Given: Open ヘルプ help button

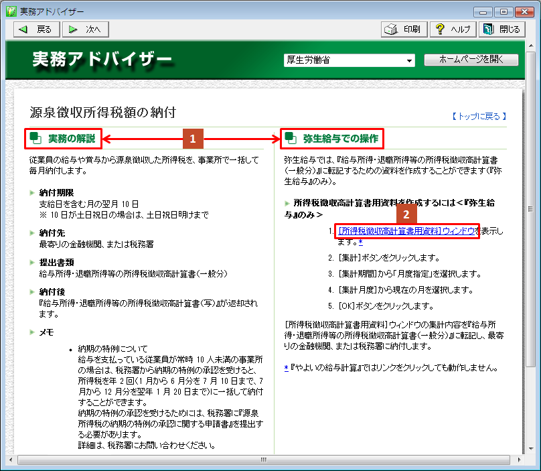Looking at the screenshot, I should point(453,29).
